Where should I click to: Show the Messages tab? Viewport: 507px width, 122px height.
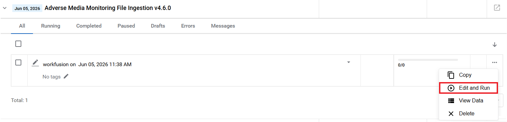point(223,26)
